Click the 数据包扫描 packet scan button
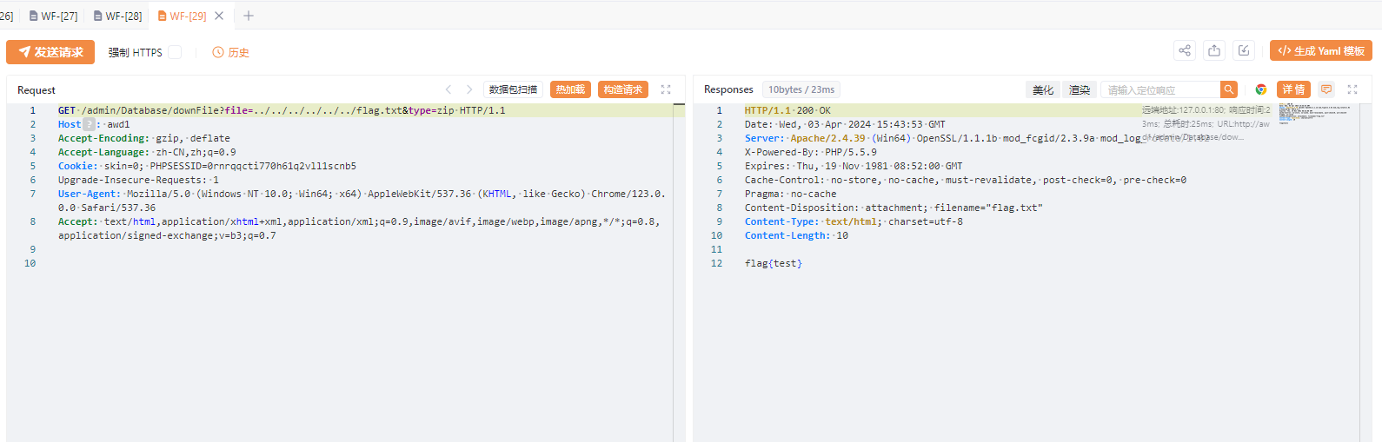Image resolution: width=1382 pixels, height=442 pixels. pos(513,89)
